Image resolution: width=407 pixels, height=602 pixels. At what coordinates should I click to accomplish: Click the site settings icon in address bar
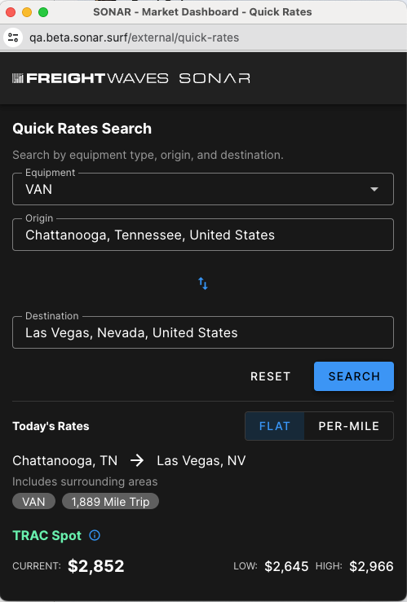(x=13, y=37)
